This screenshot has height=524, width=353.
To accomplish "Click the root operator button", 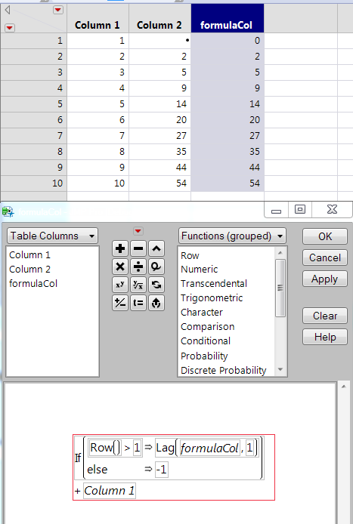I will 138,285.
